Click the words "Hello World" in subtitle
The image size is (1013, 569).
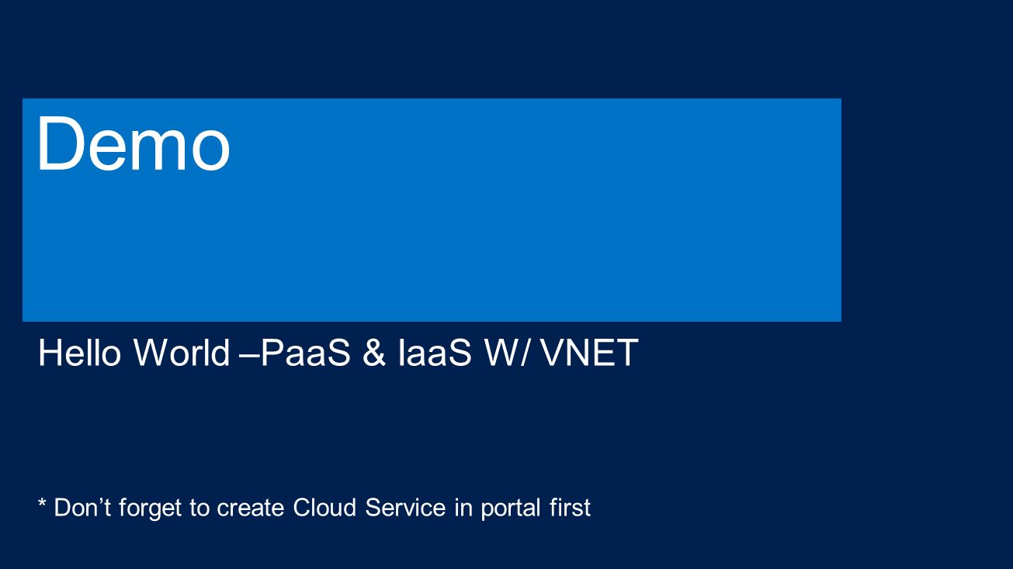pyautogui.click(x=134, y=353)
